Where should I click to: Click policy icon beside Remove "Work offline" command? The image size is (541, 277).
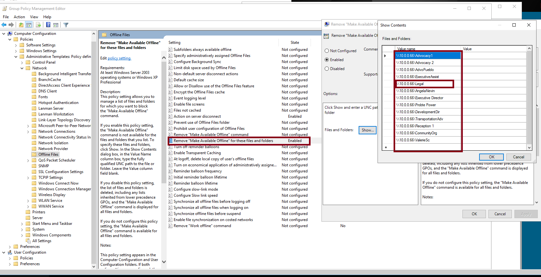point(171,226)
